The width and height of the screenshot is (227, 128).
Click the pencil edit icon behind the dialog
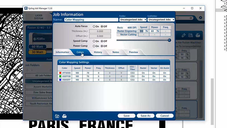click(184, 35)
